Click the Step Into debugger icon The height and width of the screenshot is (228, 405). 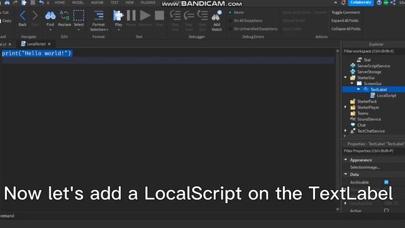point(175,15)
